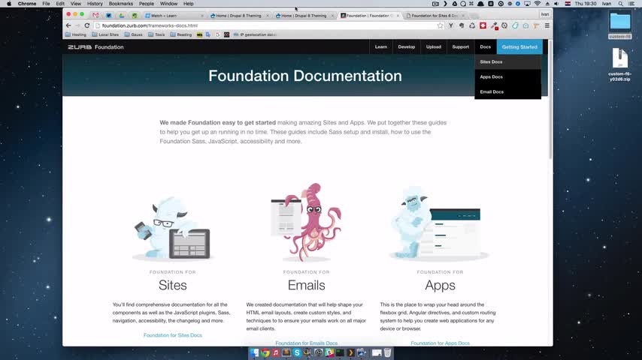Click the Sites yeti illustration
This screenshot has width=642, height=360.
(172, 227)
